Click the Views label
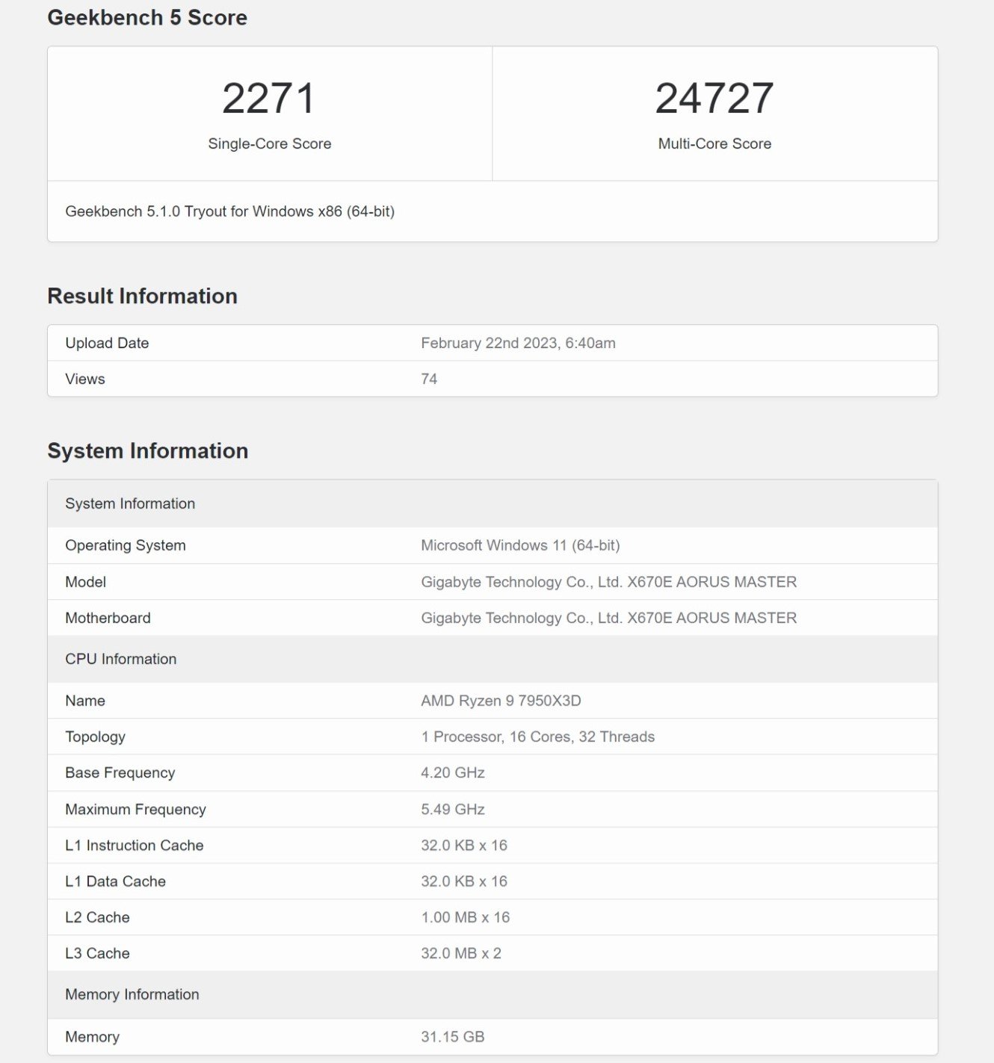 [85, 379]
